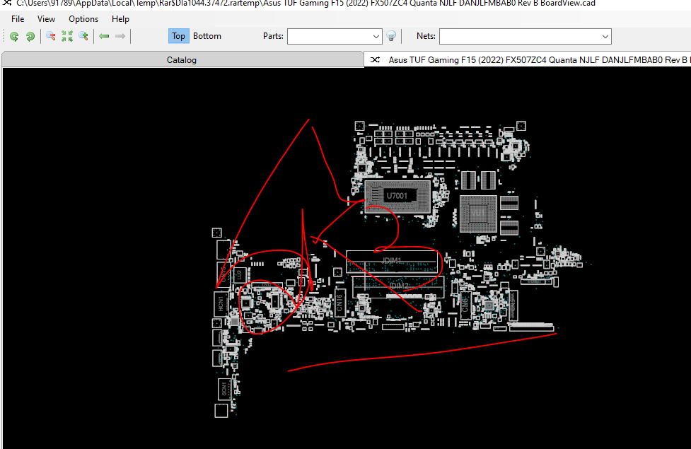Click the grey forward arrow icon
The height and width of the screenshot is (449, 691).
tap(120, 36)
